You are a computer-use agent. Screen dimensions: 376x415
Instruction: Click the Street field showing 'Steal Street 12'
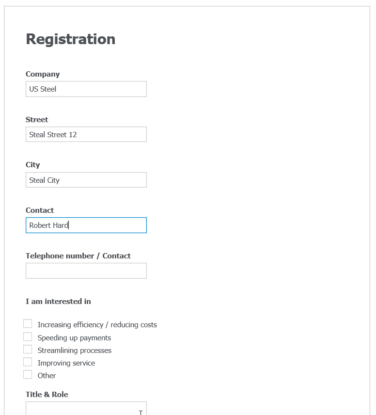(x=86, y=134)
